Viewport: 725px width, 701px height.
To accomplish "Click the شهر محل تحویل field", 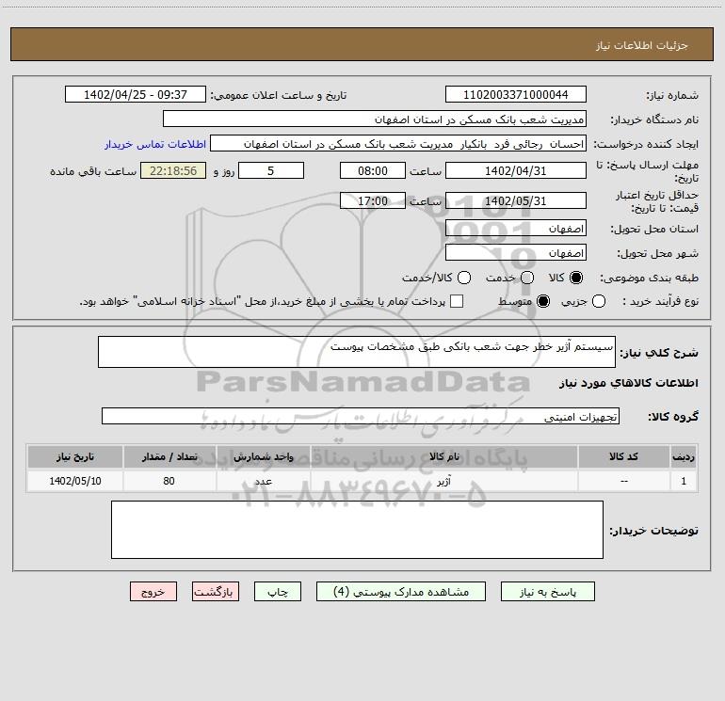I will point(516,253).
